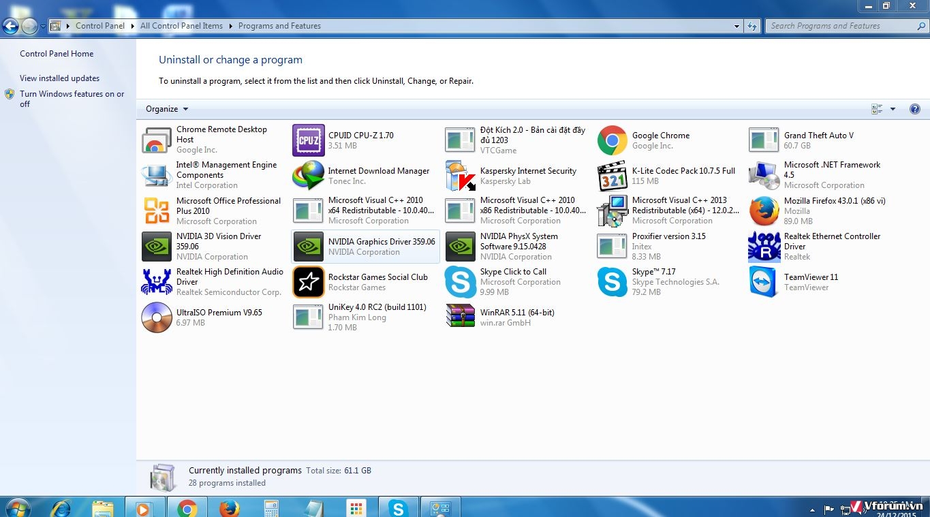Open the Organize dropdown menu
This screenshot has width=930, height=517.
point(167,109)
